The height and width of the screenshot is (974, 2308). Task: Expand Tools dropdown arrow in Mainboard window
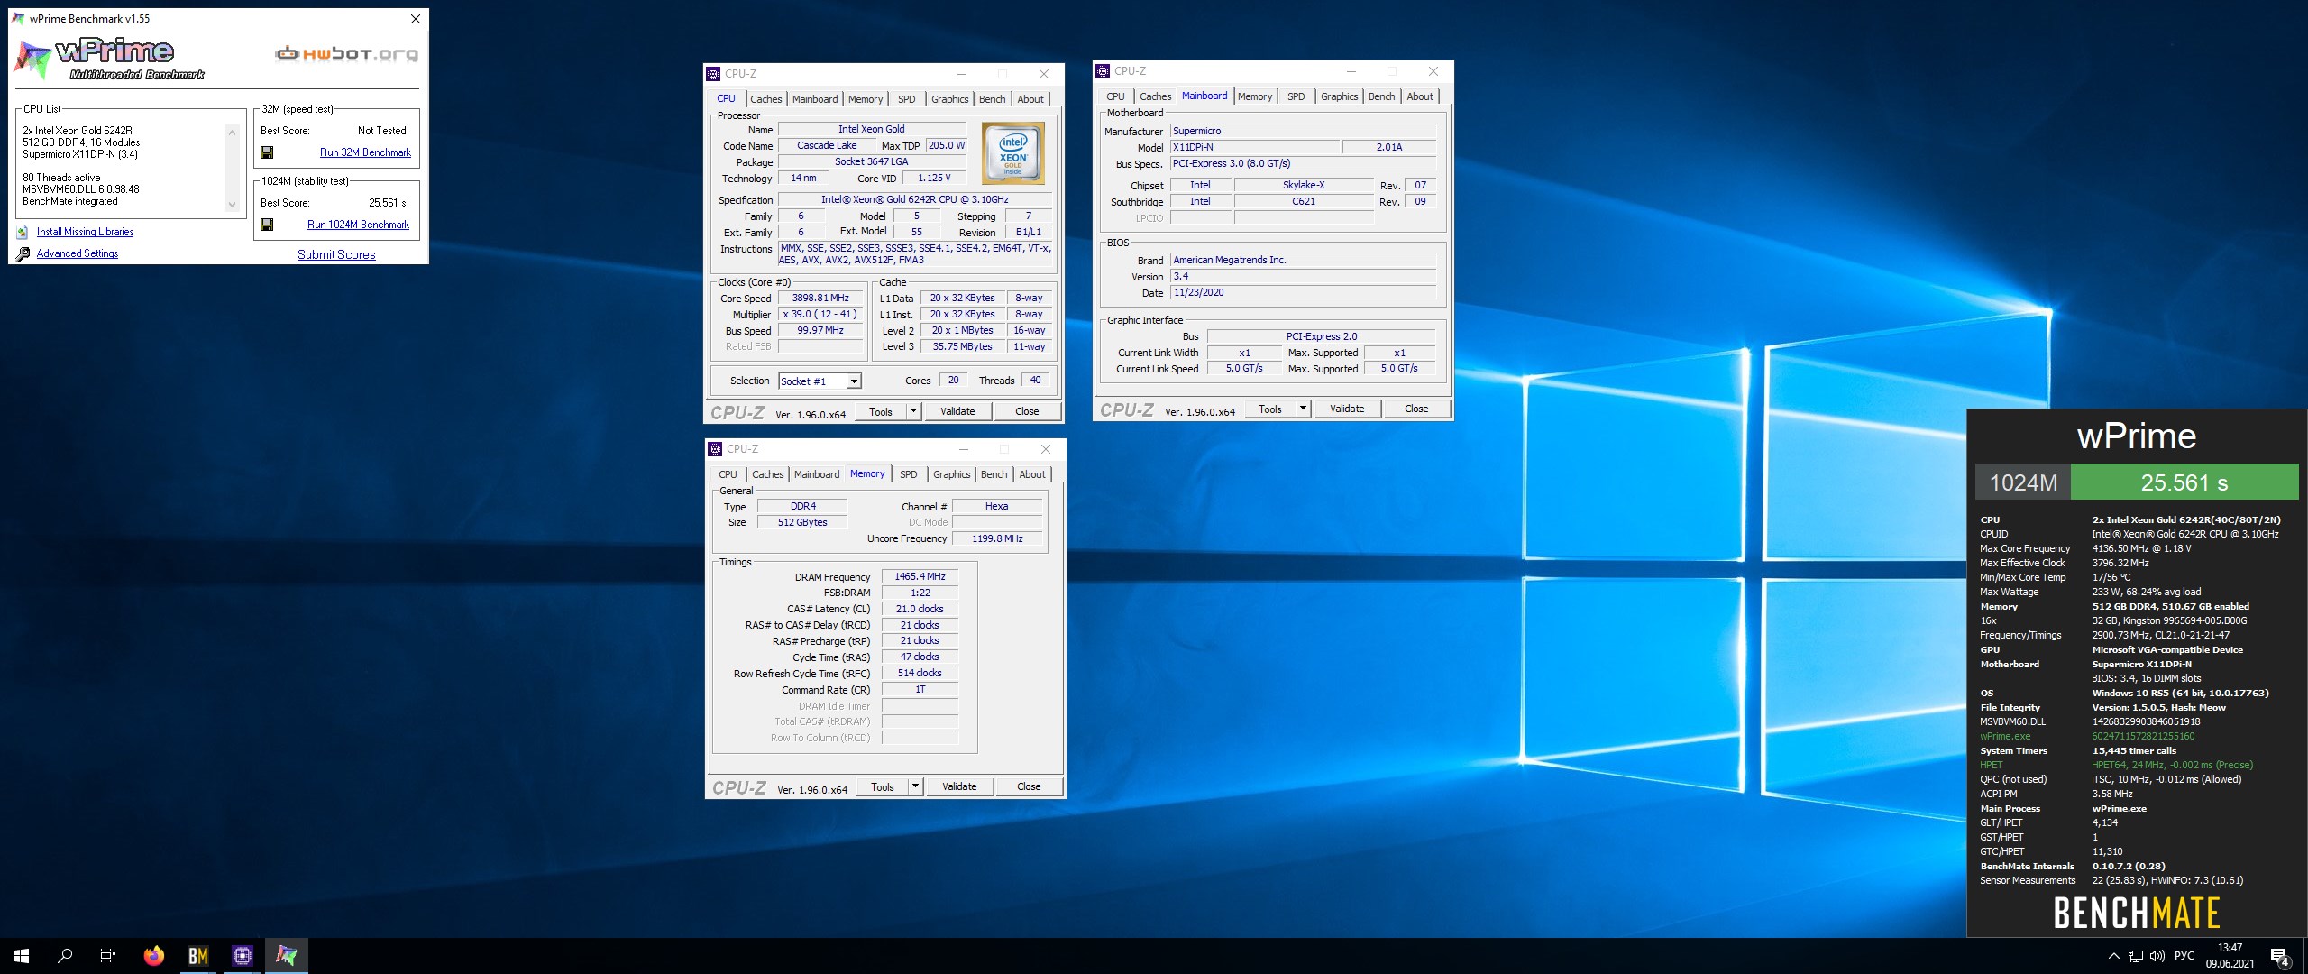click(1302, 409)
